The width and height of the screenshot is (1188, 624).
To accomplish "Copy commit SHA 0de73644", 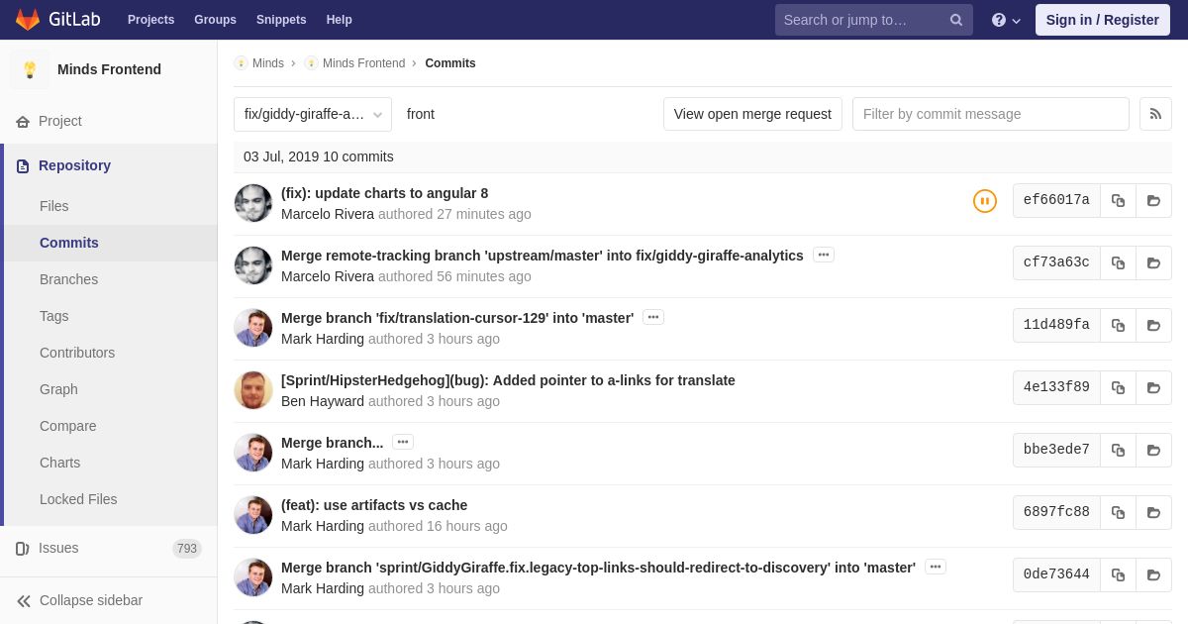I will [1118, 574].
